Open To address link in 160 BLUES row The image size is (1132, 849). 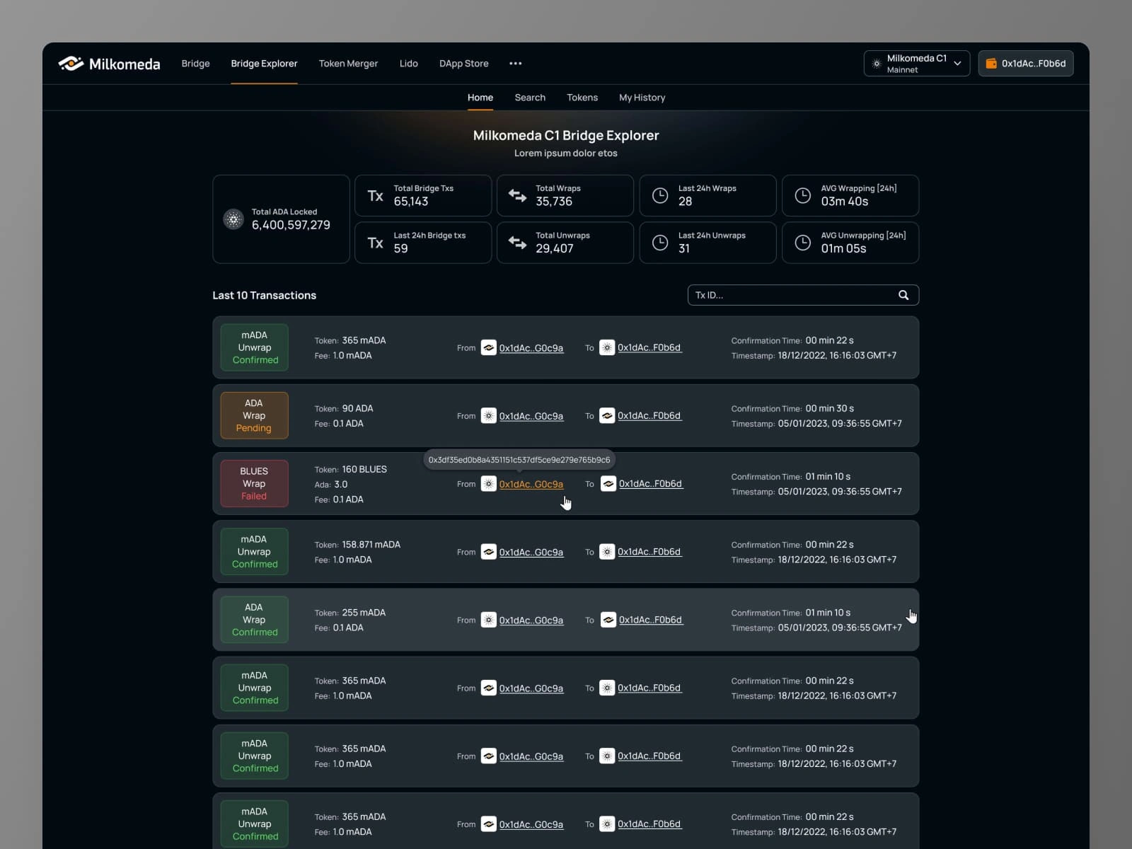(651, 484)
